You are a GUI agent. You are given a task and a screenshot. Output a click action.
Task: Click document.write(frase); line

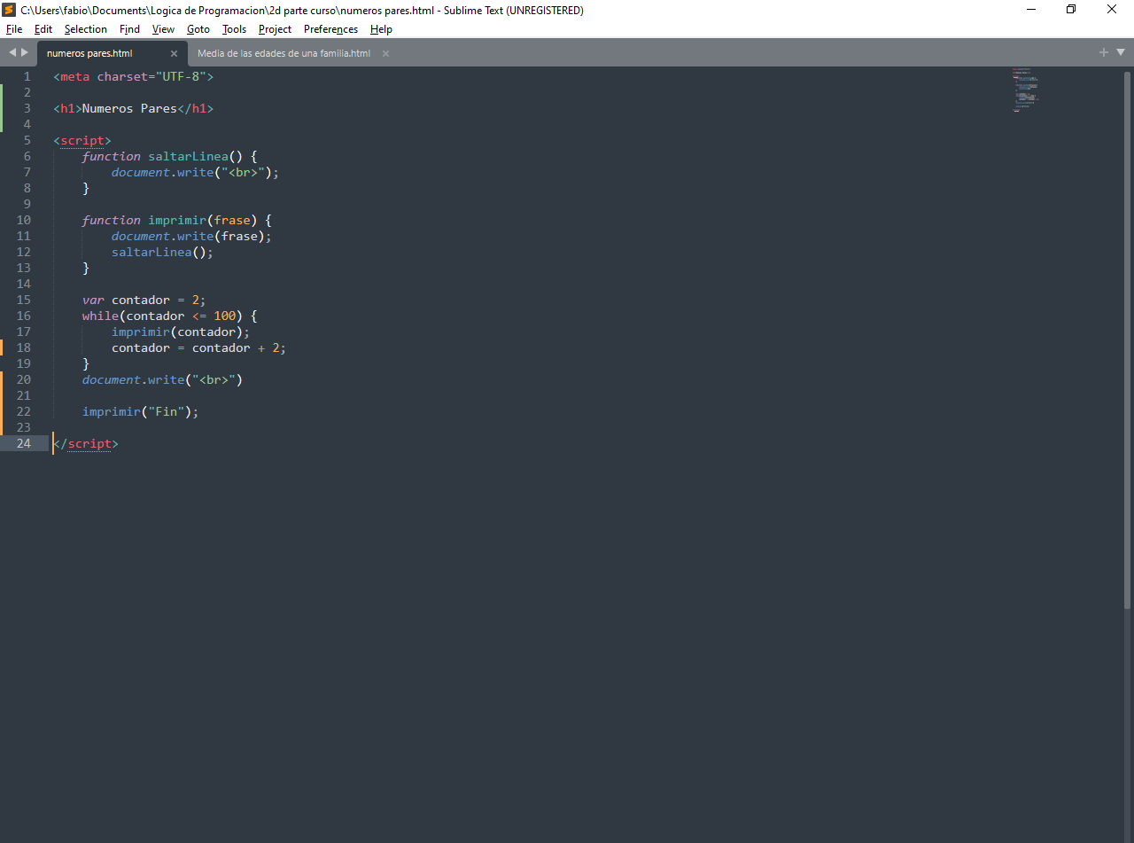tap(191, 236)
